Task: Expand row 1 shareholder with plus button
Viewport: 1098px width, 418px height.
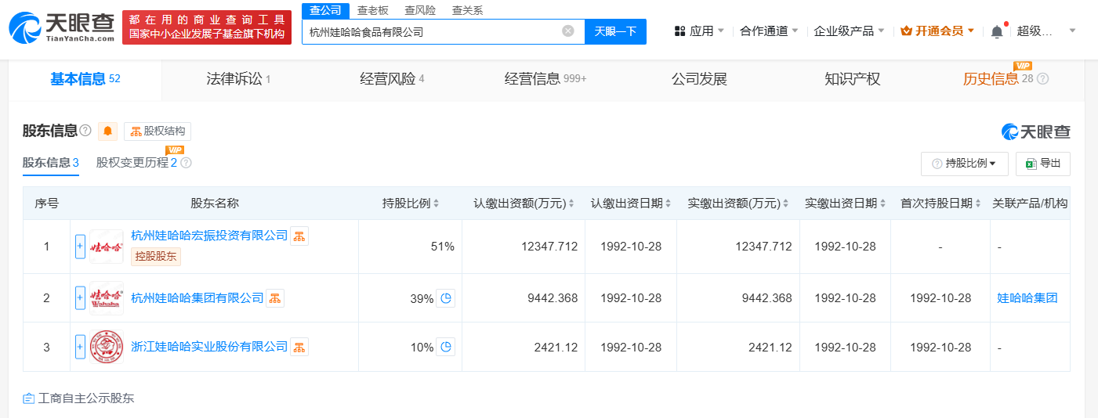Action: click(80, 247)
